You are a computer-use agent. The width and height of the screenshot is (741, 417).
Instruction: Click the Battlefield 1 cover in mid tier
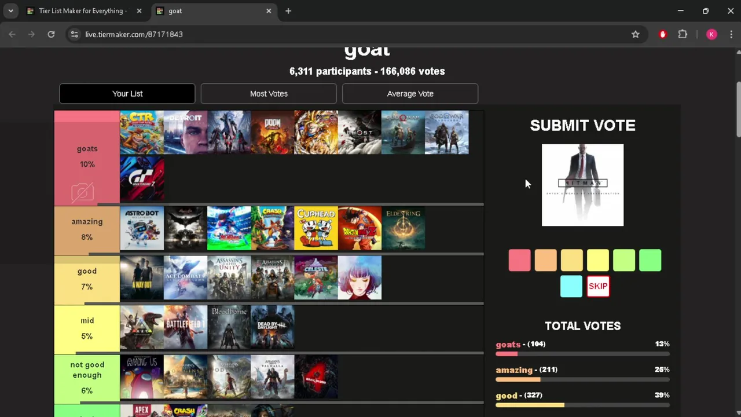(x=185, y=327)
